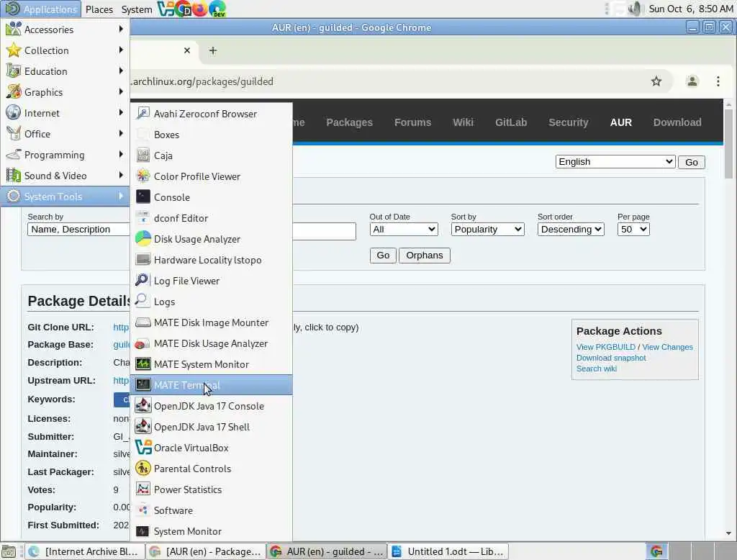Screen dimensions: 737x560
Task: Open the Download nav link
Action: (x=677, y=122)
